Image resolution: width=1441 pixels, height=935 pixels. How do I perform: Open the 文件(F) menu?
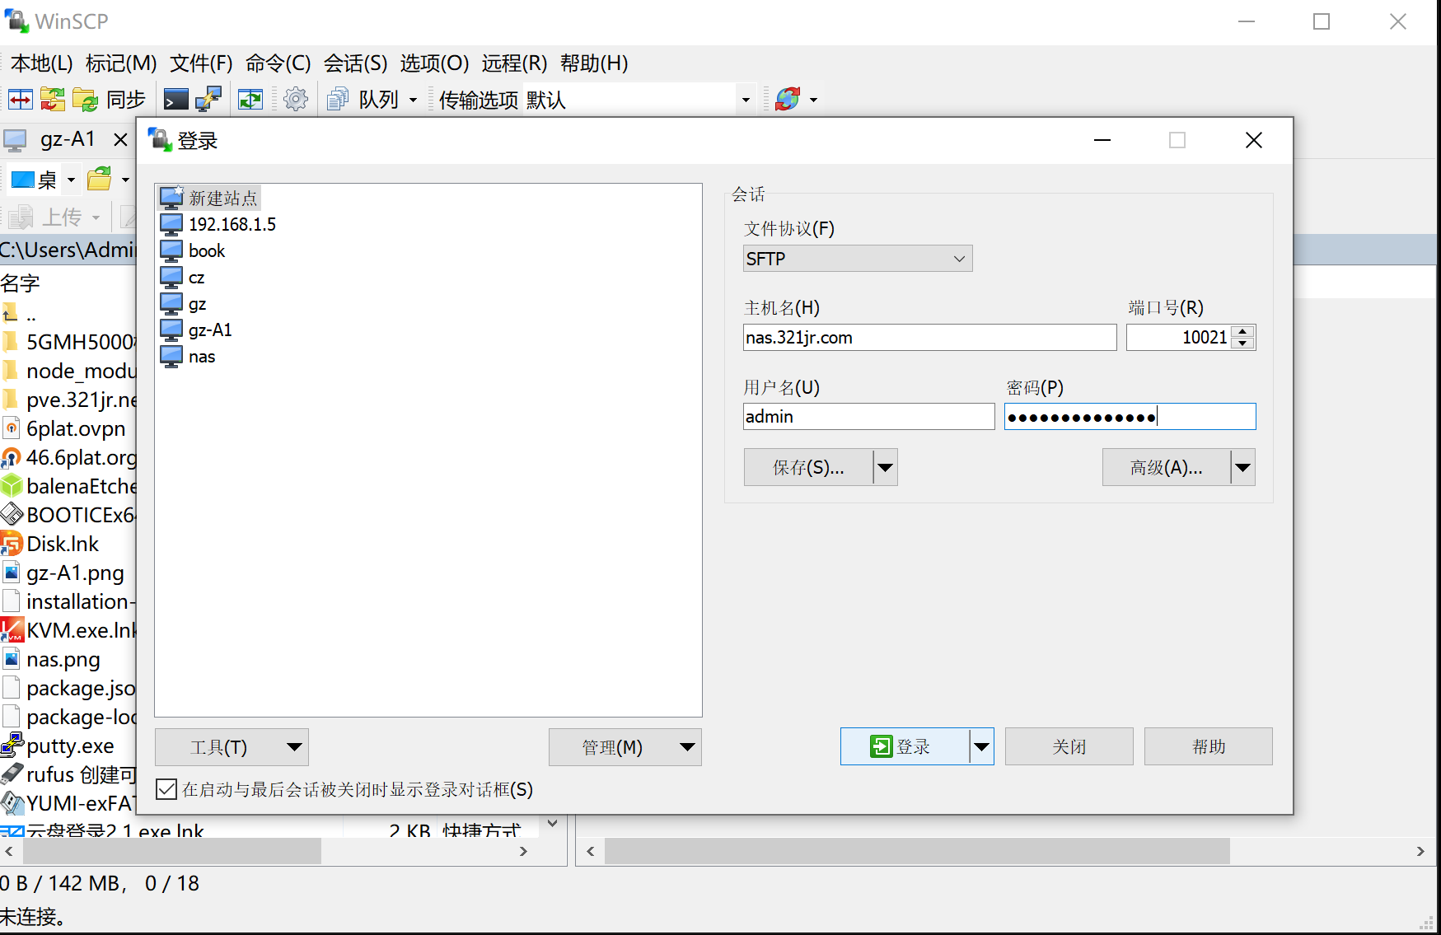[201, 63]
